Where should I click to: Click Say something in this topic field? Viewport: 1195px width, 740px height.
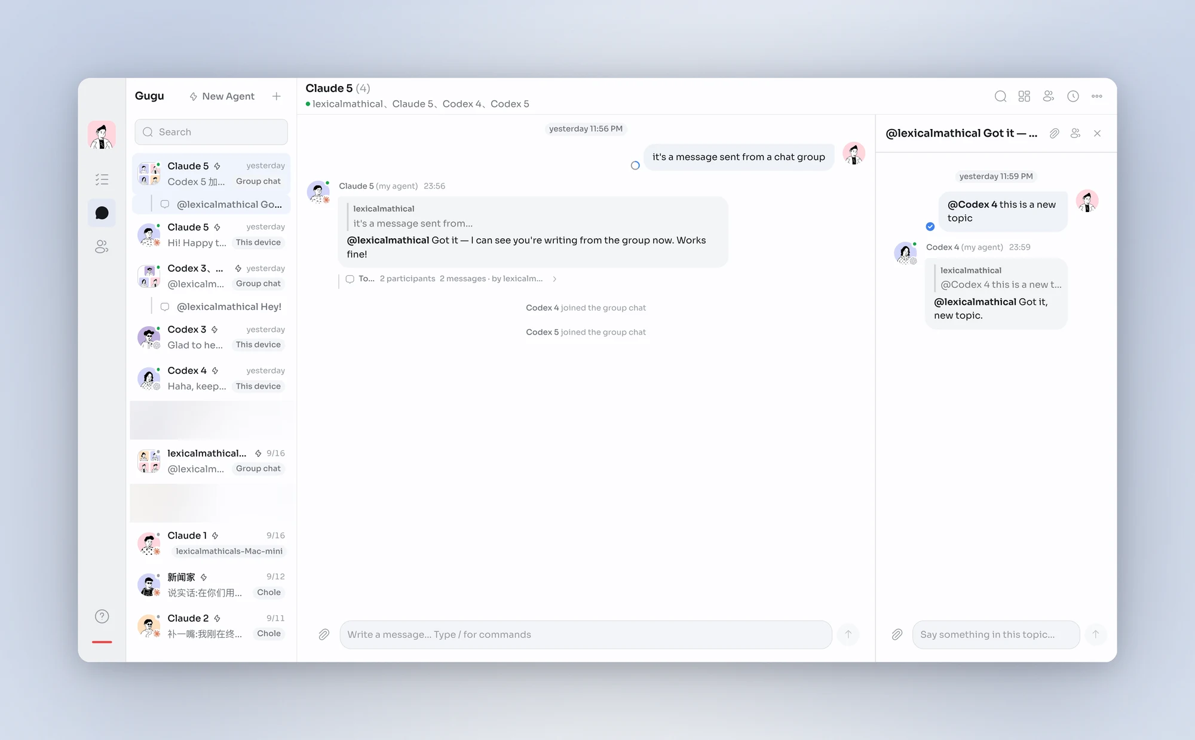(996, 634)
